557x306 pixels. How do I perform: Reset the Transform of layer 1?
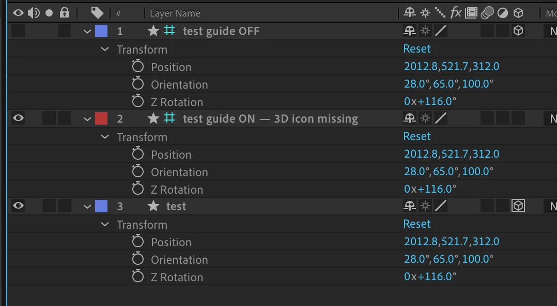(x=416, y=49)
